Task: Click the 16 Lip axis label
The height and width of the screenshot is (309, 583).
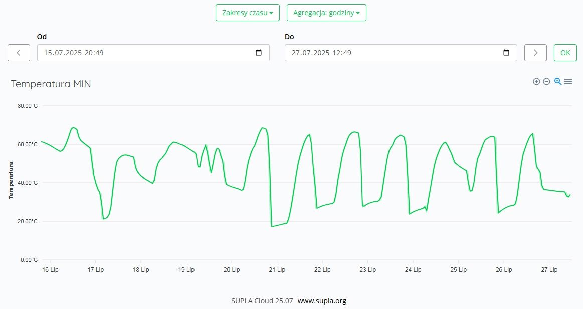Action: click(50, 269)
